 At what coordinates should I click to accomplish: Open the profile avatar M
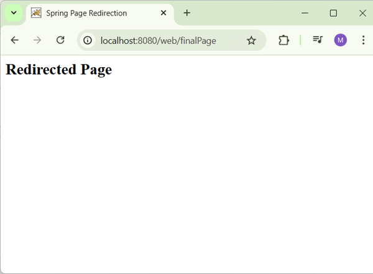pos(341,40)
